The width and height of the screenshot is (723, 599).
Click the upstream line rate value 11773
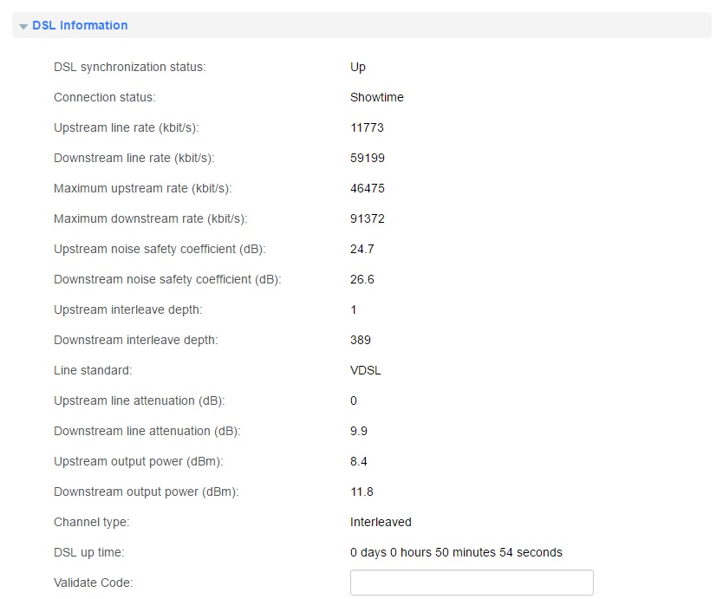(x=367, y=127)
